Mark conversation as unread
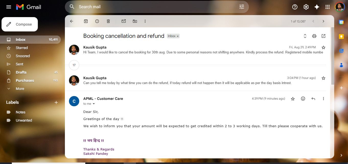Image resolution: width=348 pixels, height=164 pixels. click(x=124, y=21)
